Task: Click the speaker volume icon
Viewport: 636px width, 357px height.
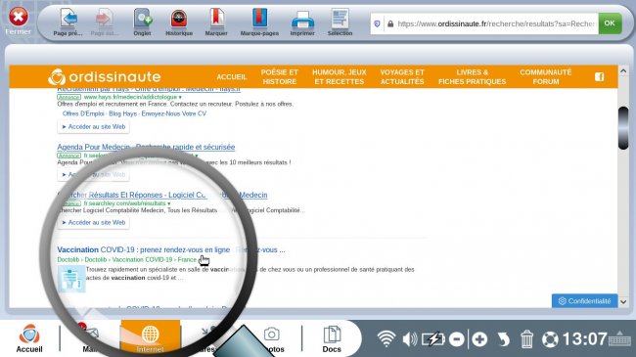Action: click(x=410, y=339)
